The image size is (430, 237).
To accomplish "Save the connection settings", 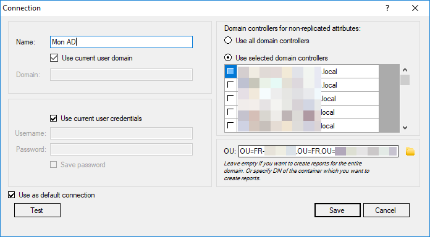I will click(337, 210).
